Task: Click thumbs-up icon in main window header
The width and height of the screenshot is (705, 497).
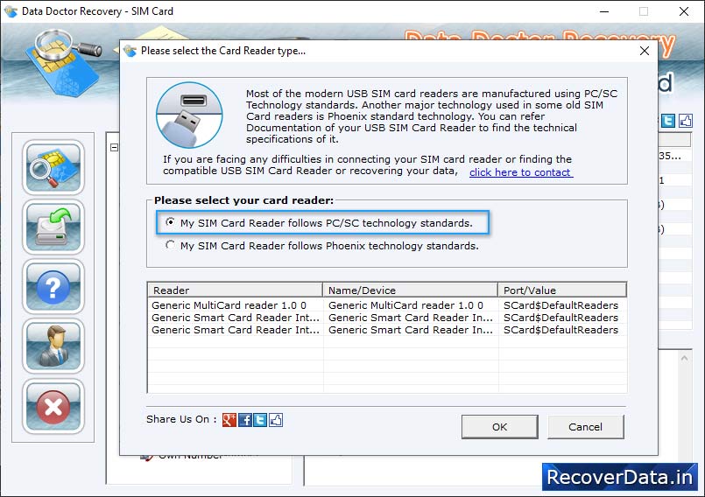Action: (685, 121)
